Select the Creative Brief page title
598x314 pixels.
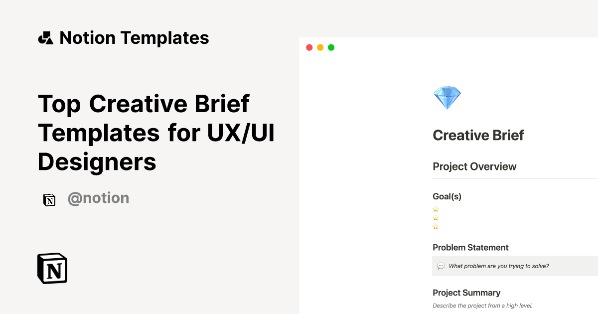pos(478,135)
